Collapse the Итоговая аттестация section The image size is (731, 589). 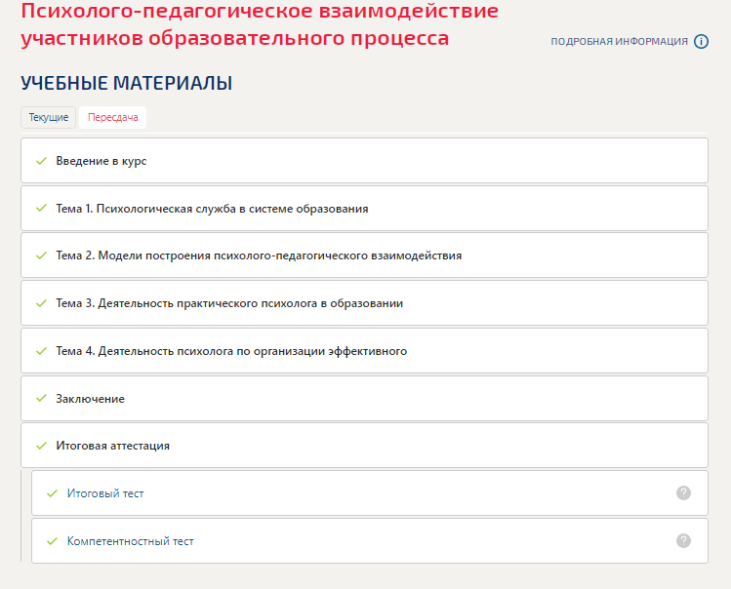click(x=364, y=446)
